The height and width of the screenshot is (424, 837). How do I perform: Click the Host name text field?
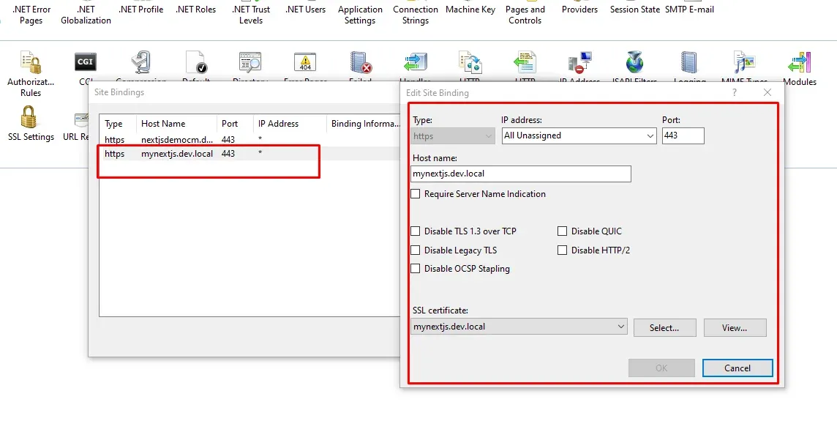521,174
